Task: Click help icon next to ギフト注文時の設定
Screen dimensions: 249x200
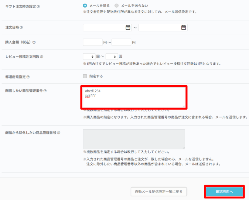Action: [38, 7]
